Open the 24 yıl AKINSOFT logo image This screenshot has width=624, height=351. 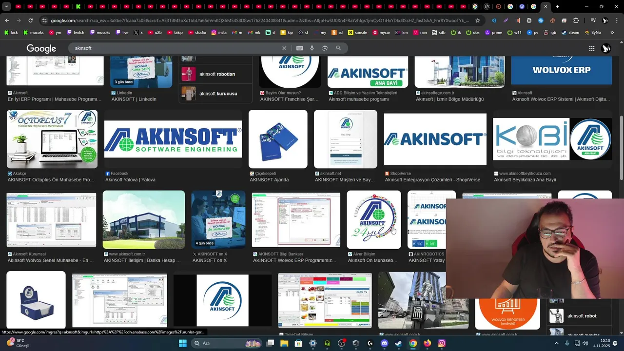pos(374,220)
